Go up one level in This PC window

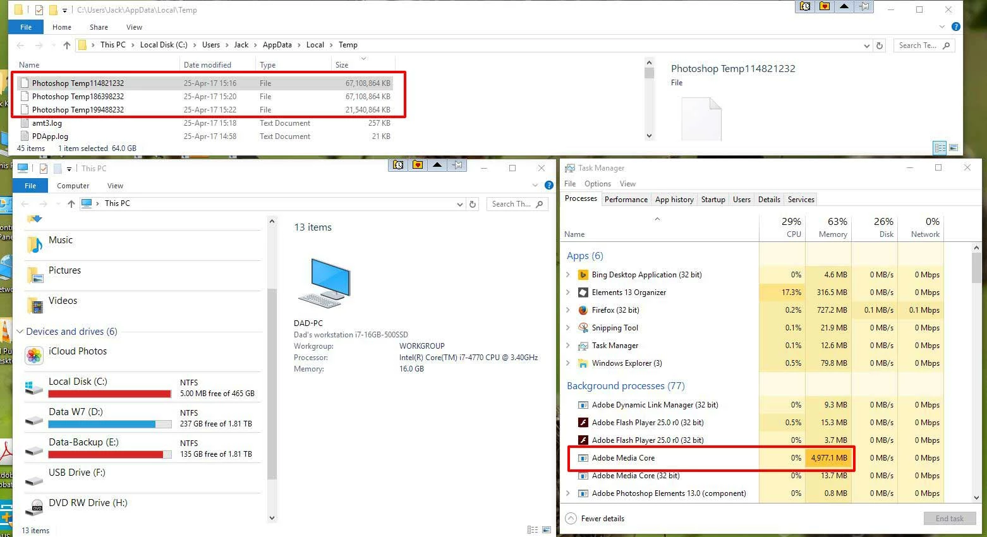tap(71, 203)
